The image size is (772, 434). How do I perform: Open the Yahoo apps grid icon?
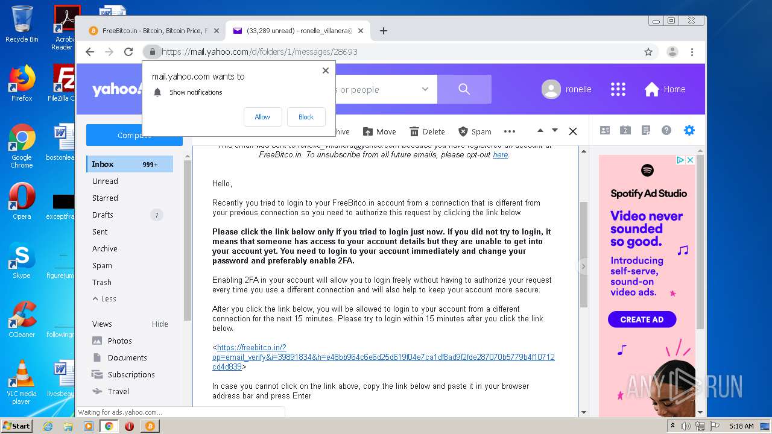tap(618, 89)
